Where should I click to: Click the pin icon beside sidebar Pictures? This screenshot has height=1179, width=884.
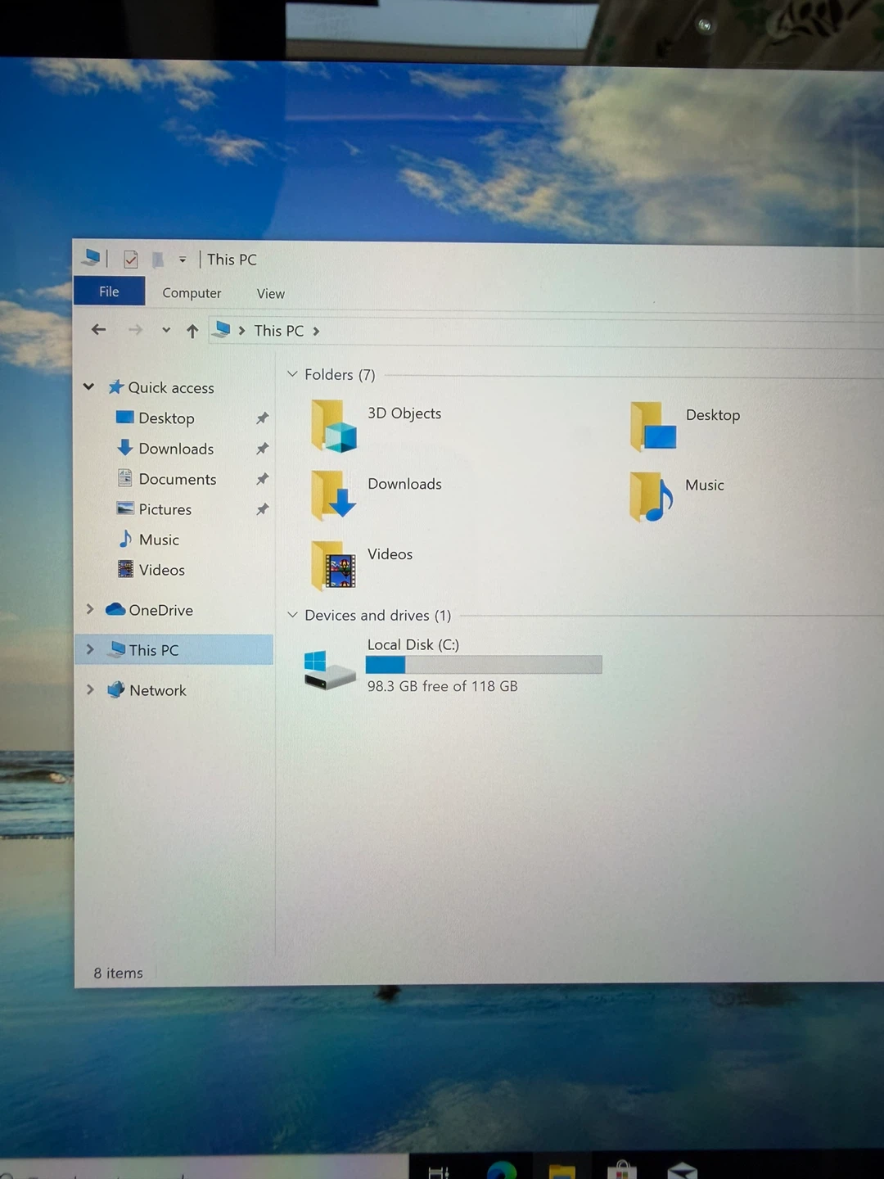(262, 509)
